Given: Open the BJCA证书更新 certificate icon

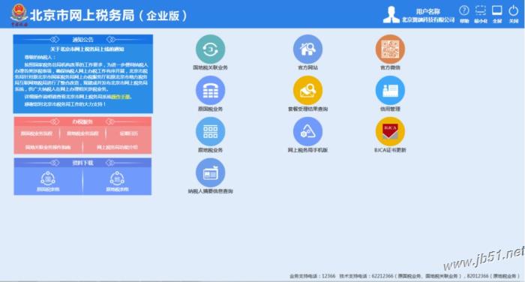Looking at the screenshot, I should pos(390,131).
